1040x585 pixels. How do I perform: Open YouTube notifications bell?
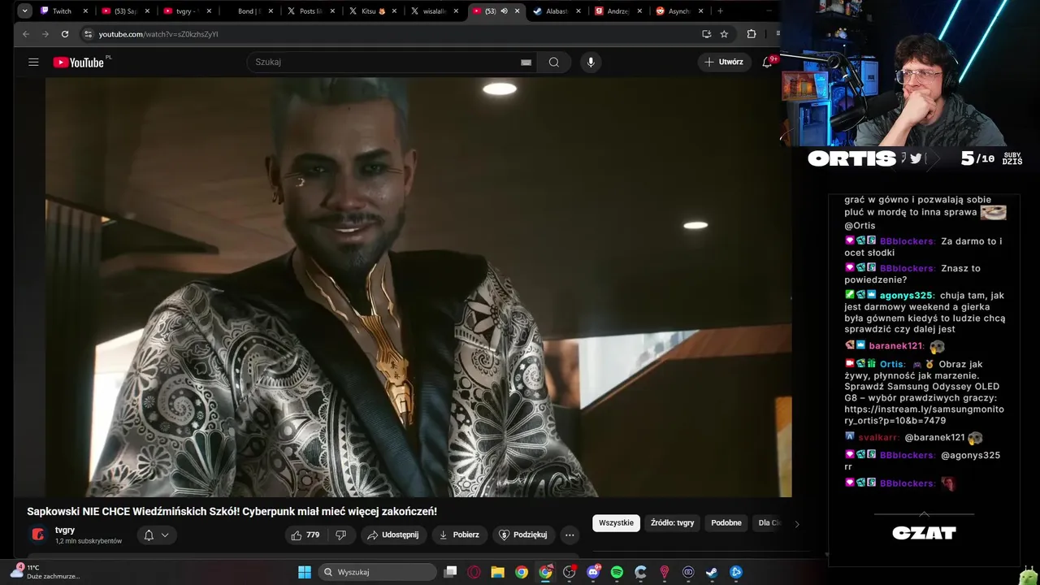point(767,63)
